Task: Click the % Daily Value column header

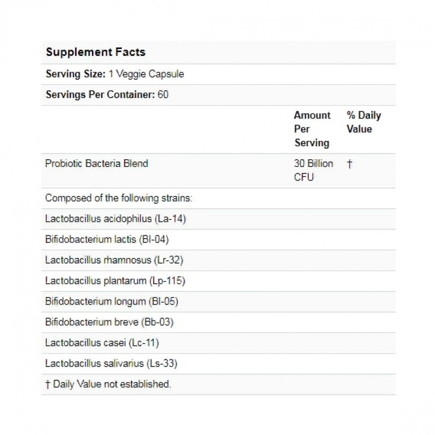Action: click(x=363, y=122)
